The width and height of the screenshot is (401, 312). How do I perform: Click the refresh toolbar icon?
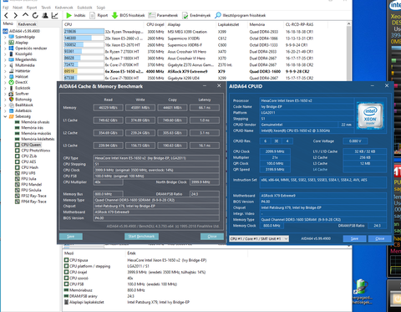(x=35, y=16)
